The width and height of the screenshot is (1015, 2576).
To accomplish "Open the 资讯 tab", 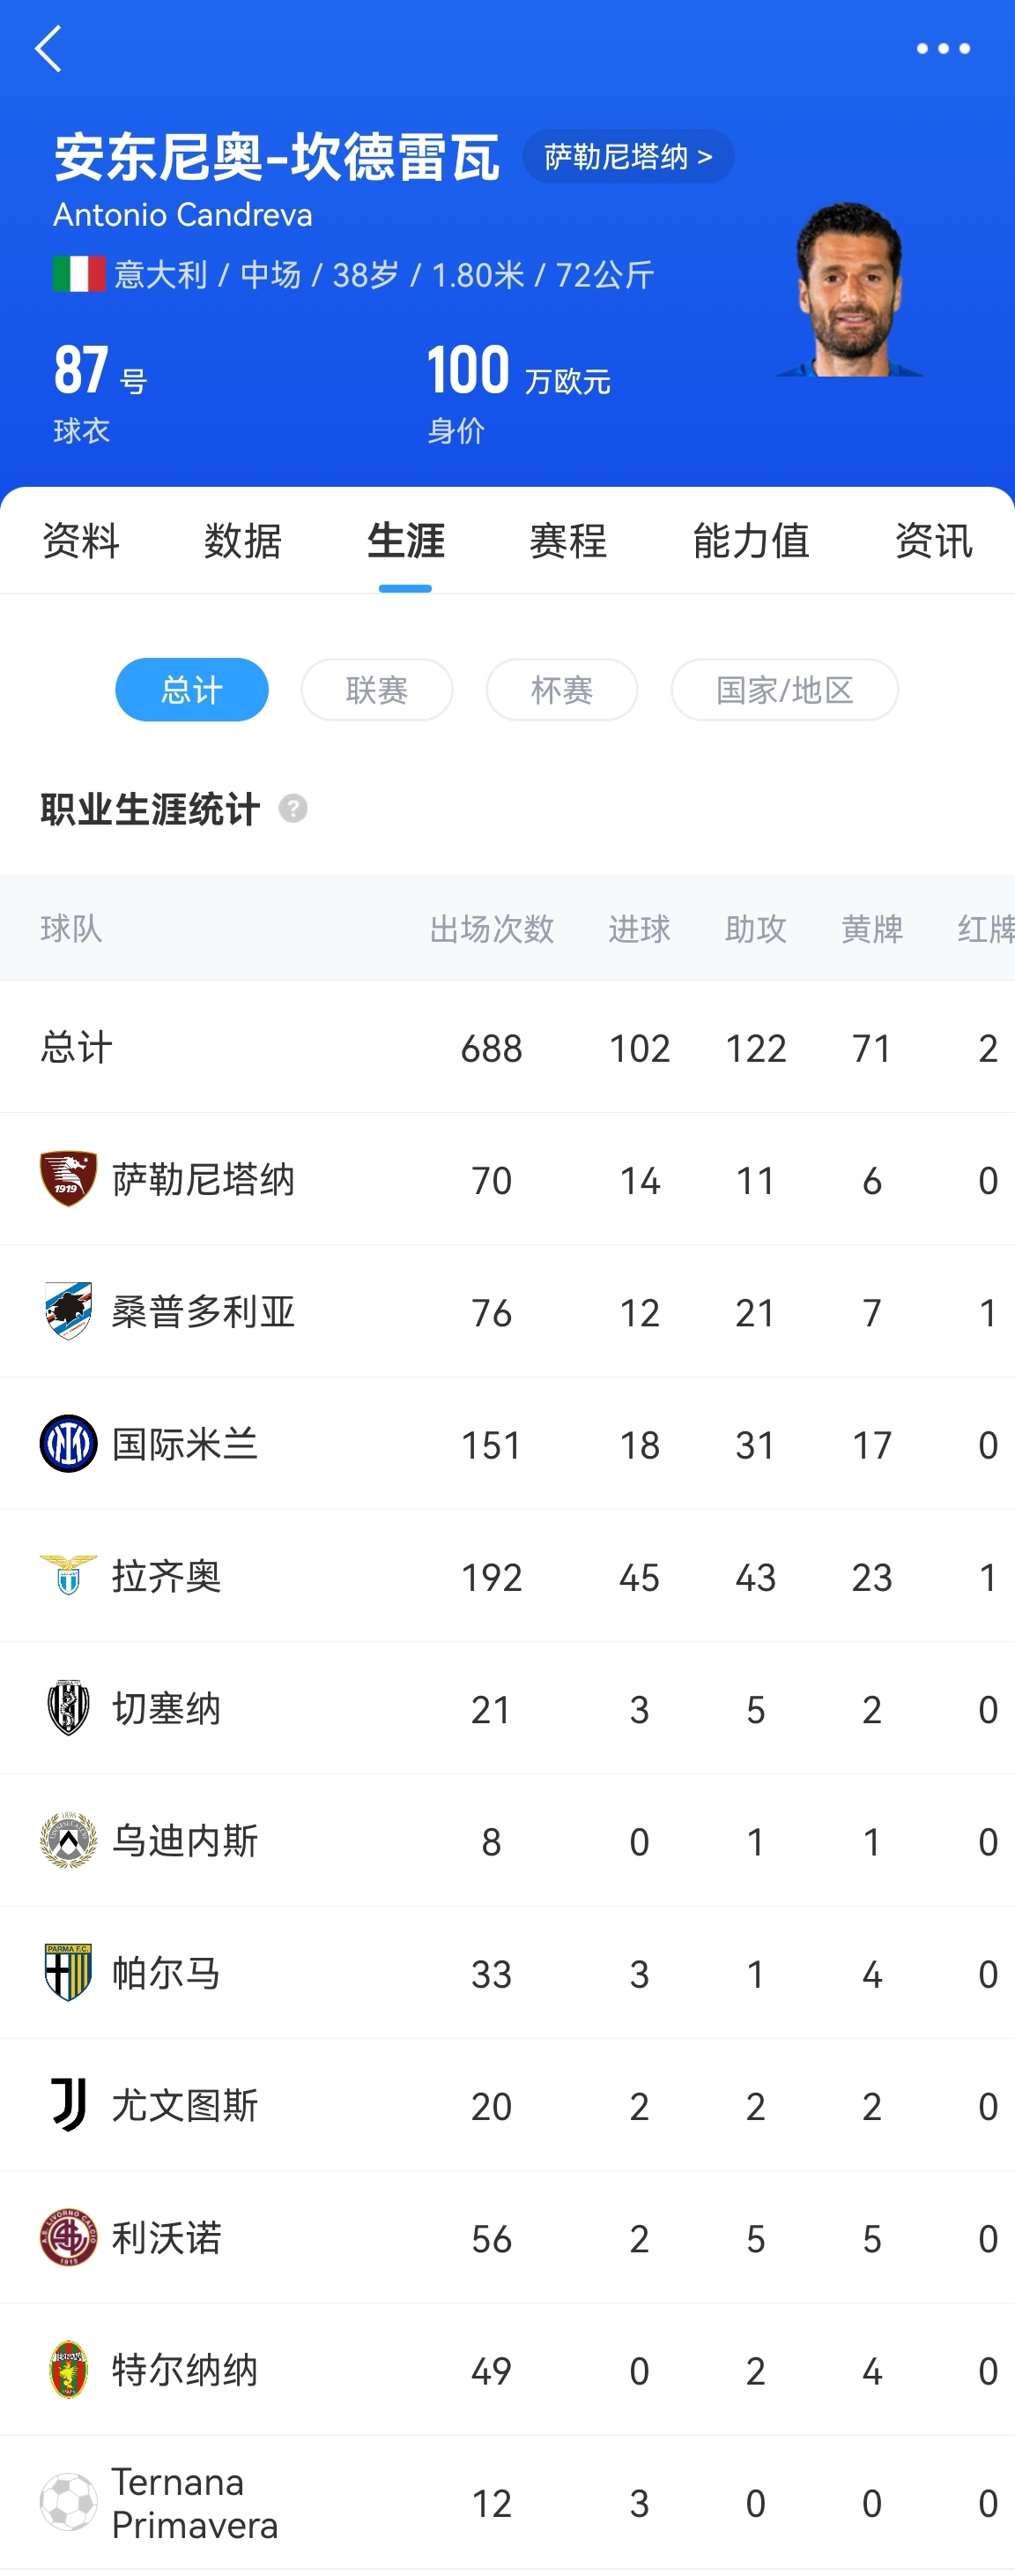I will [x=933, y=541].
